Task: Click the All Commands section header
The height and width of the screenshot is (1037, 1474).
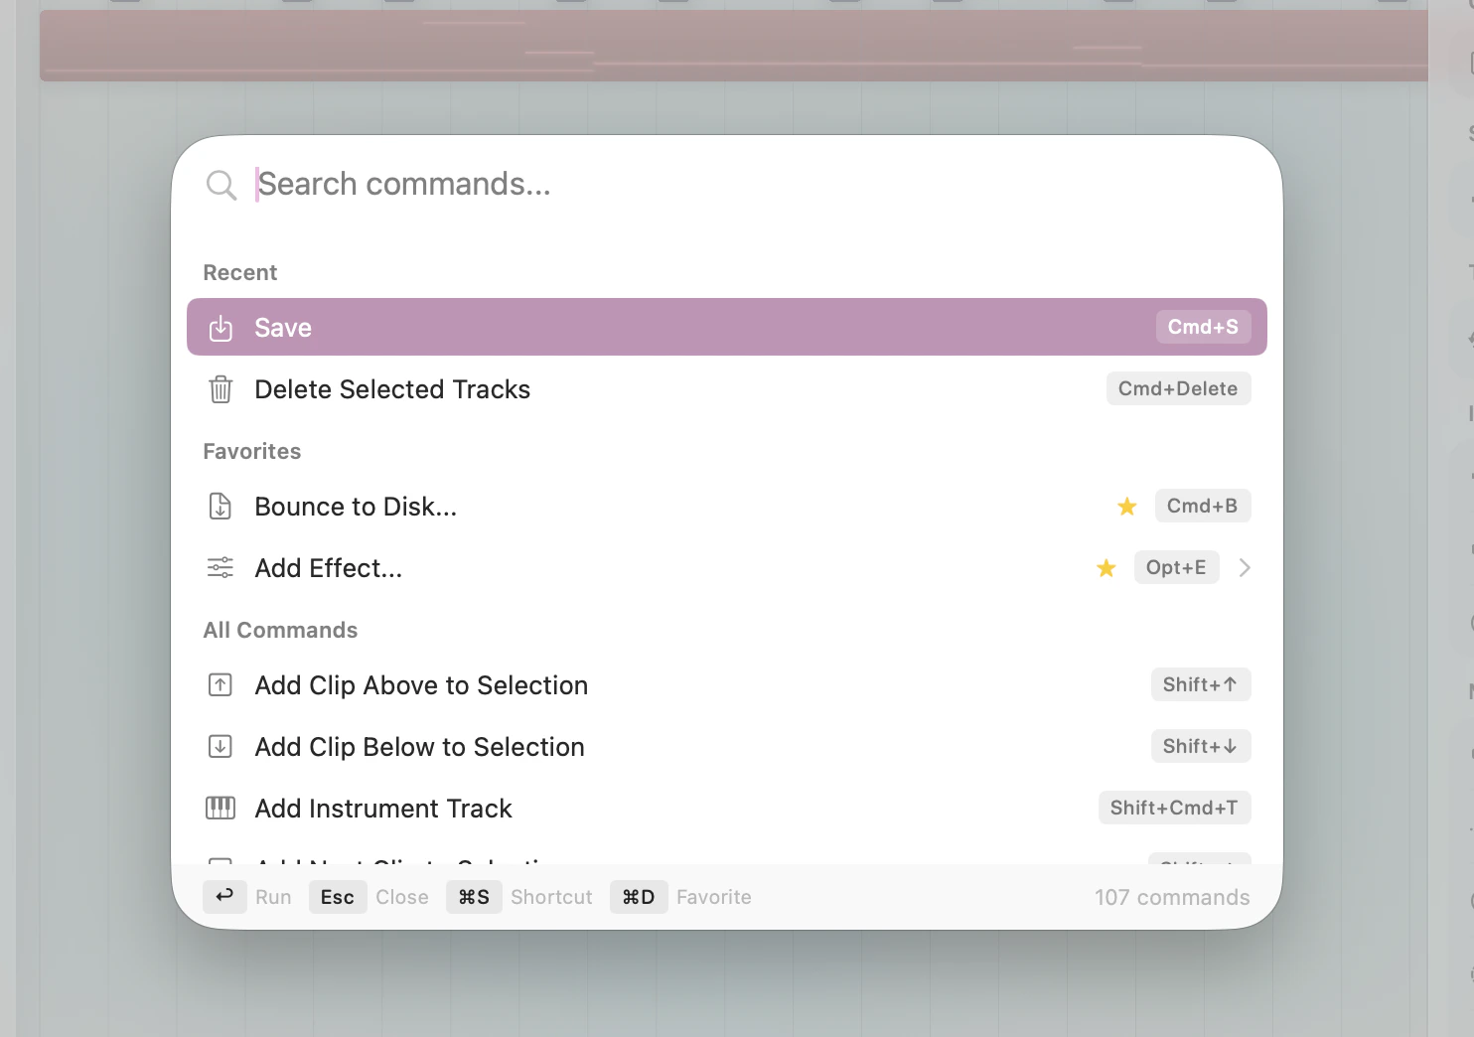Action: (281, 630)
